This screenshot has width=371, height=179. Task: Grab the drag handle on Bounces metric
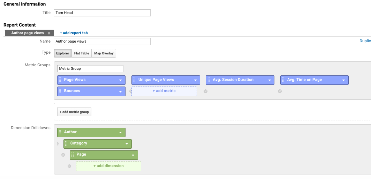(x=60, y=91)
